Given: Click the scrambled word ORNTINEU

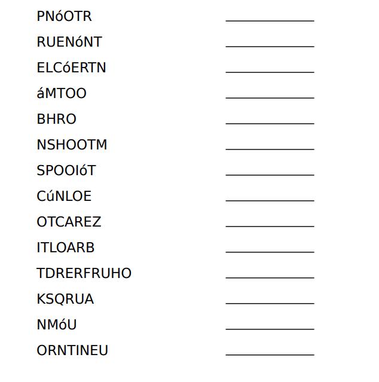Looking at the screenshot, I should click(x=72, y=350).
